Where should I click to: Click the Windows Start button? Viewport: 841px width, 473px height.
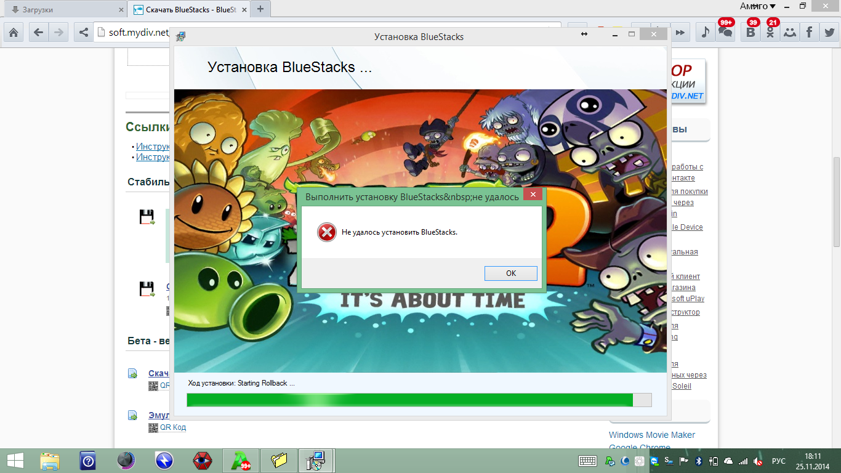click(x=15, y=460)
